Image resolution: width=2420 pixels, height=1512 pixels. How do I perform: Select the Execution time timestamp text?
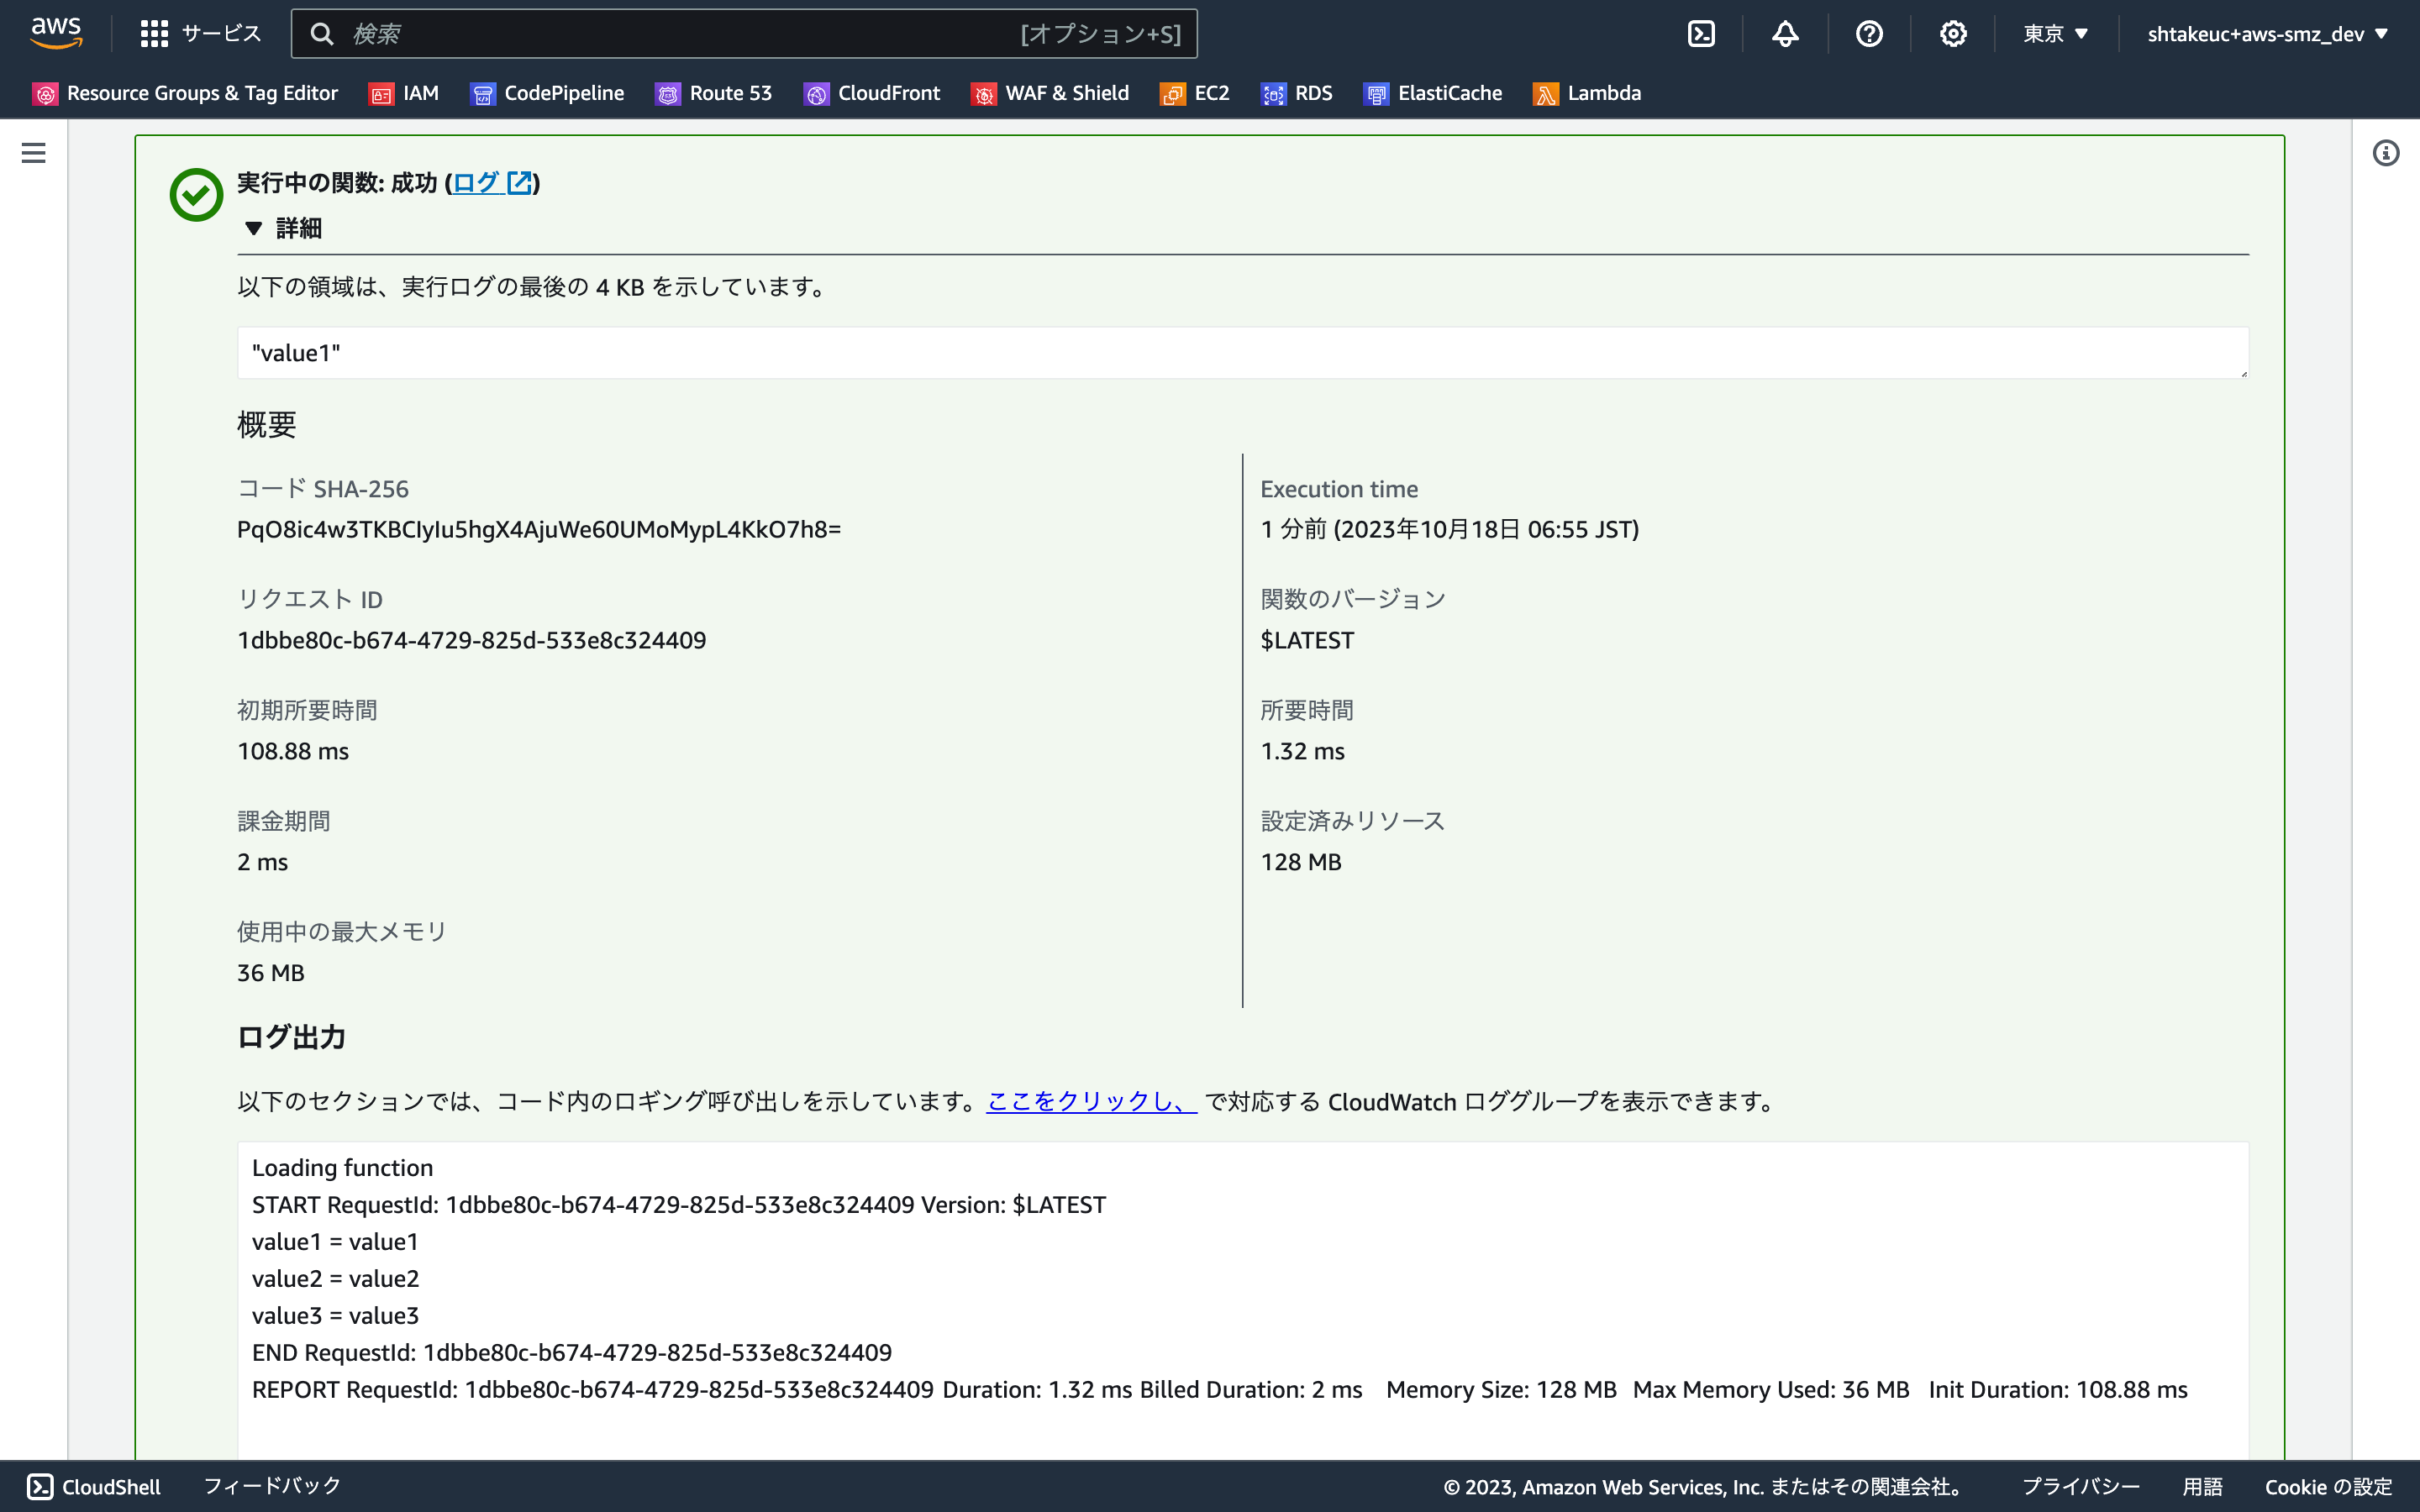(x=1450, y=530)
